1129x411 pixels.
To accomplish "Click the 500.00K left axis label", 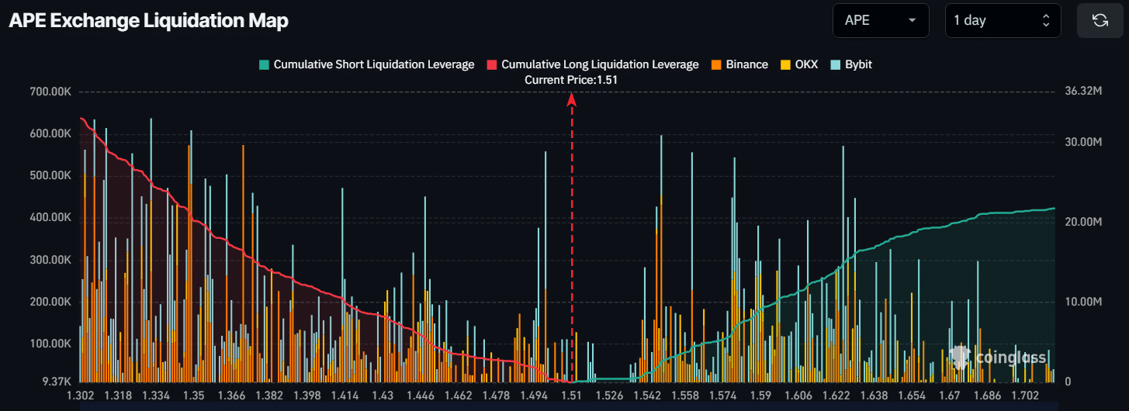I will point(50,175).
